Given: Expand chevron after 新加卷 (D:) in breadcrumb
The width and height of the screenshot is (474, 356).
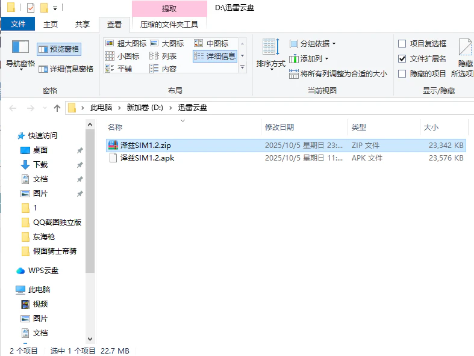Looking at the screenshot, I should click(x=170, y=108).
